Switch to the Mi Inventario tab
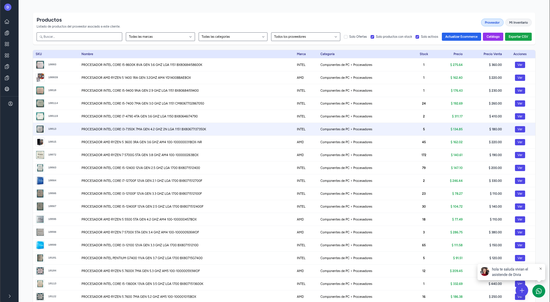 click(x=518, y=22)
